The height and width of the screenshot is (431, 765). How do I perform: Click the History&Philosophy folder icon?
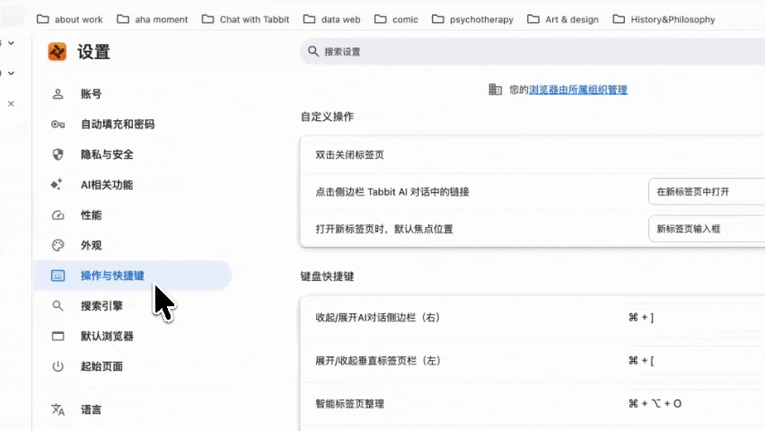tap(619, 19)
